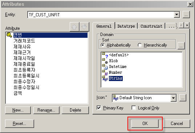Viewport: 195px width, 133px height.
Task: Move attribute down with the down arrow
Action: 84,27
